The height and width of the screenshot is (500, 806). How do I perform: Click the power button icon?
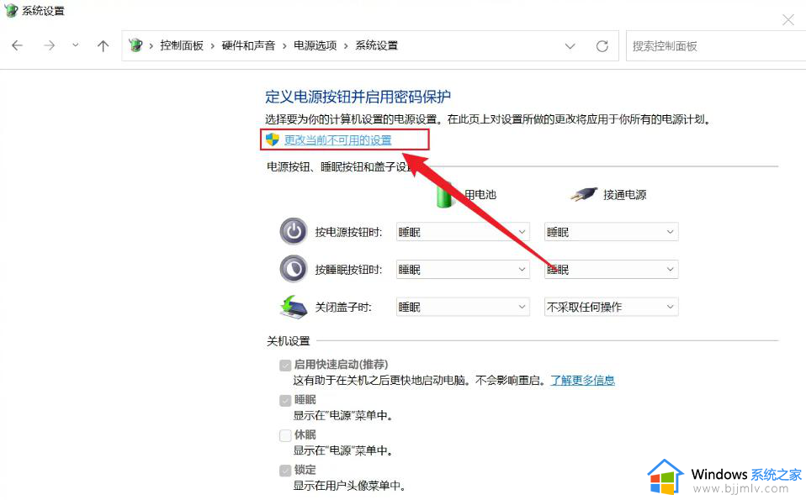(294, 232)
